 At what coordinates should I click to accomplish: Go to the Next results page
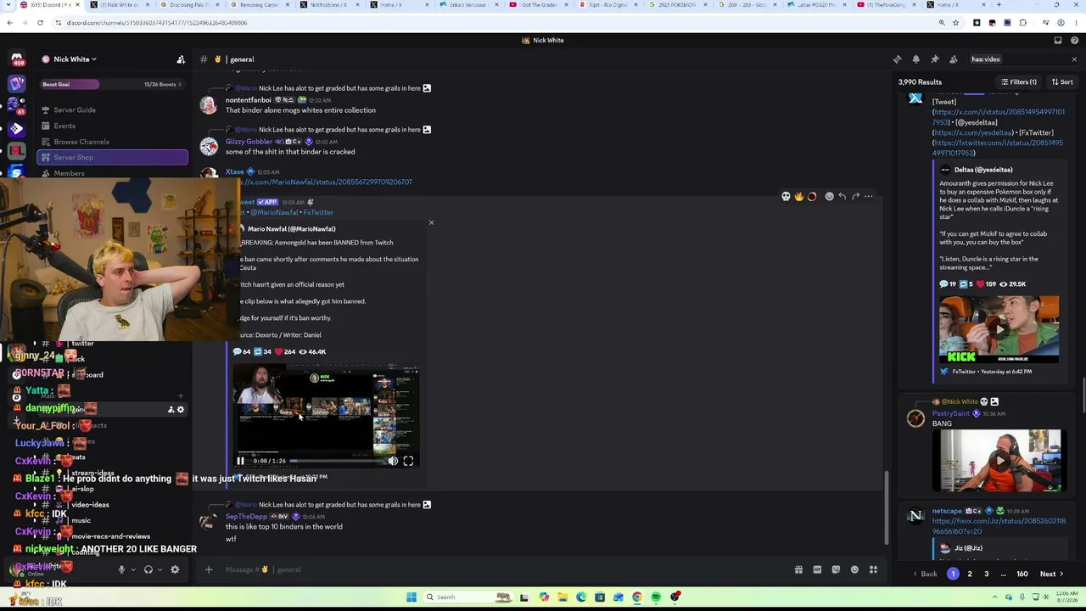point(1051,575)
